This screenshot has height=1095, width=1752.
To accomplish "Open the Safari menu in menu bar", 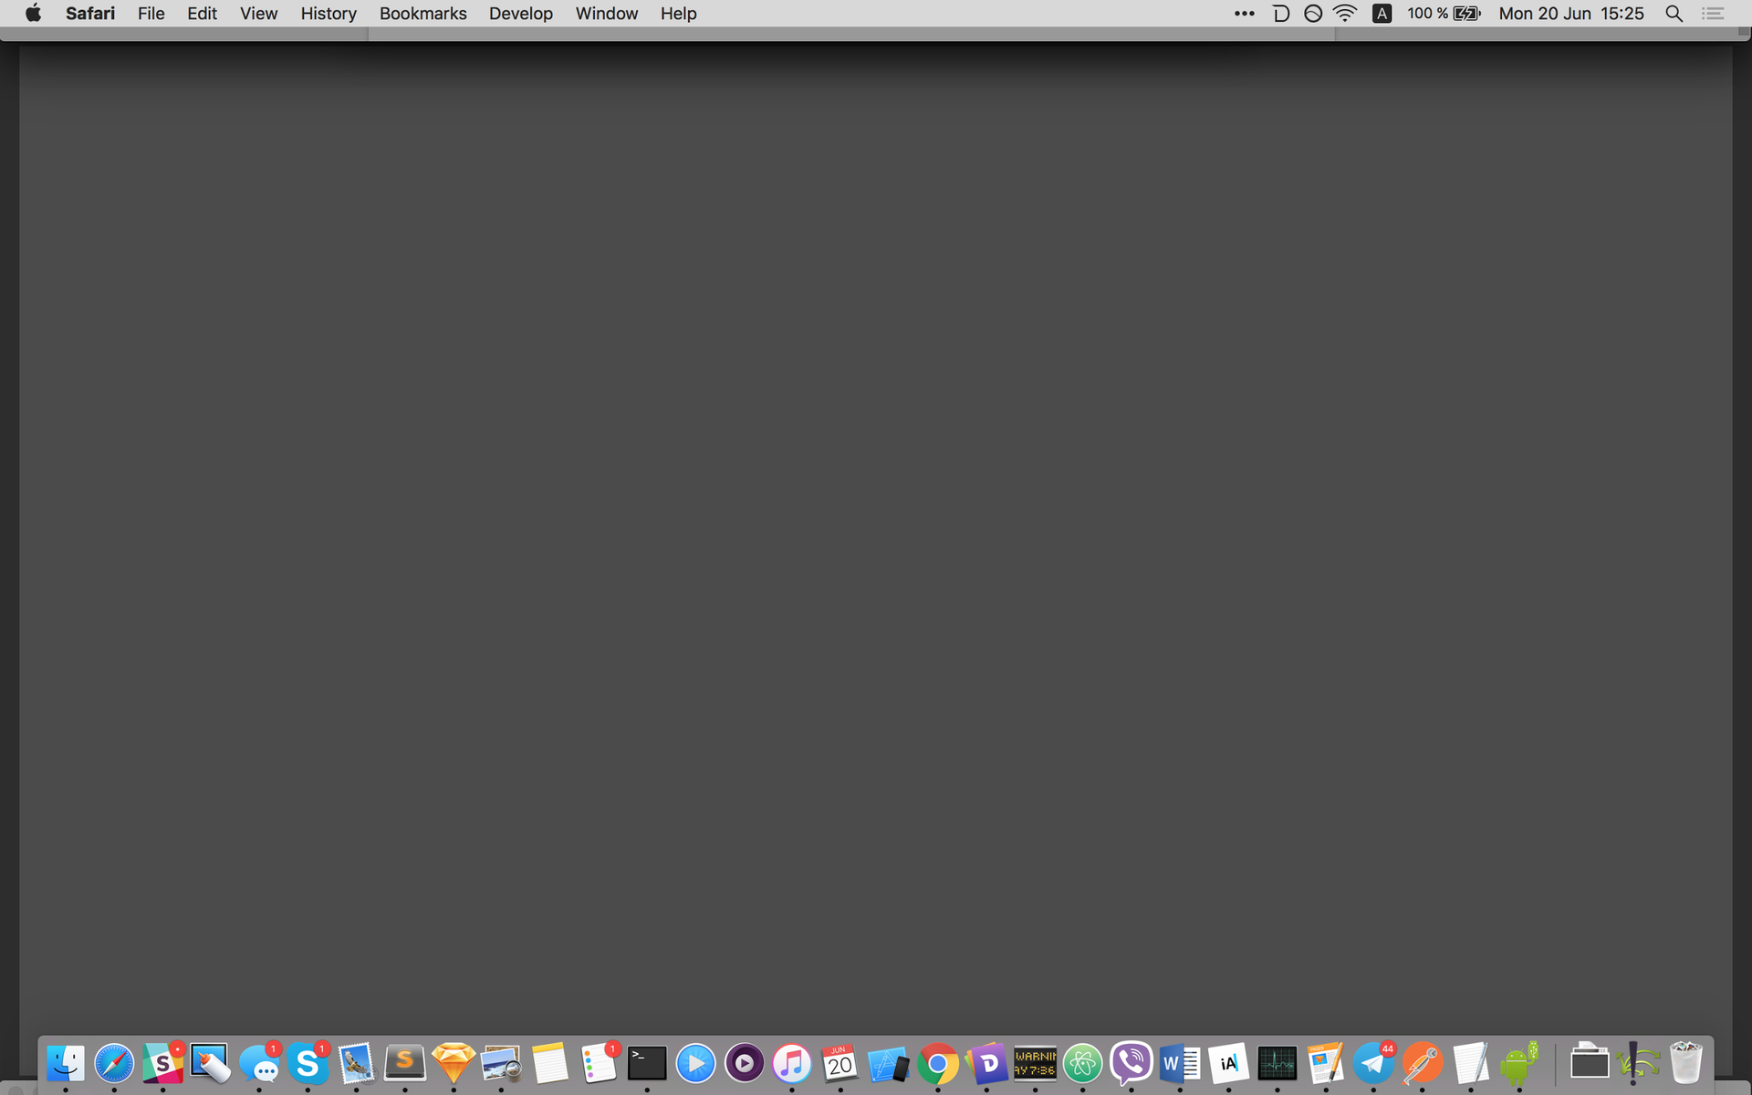I will tap(89, 14).
